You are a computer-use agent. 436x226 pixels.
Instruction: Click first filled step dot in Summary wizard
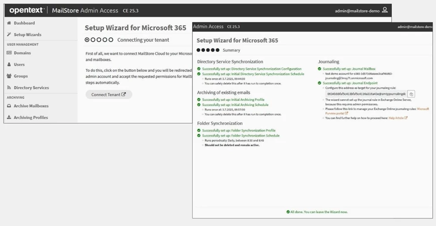coord(199,50)
